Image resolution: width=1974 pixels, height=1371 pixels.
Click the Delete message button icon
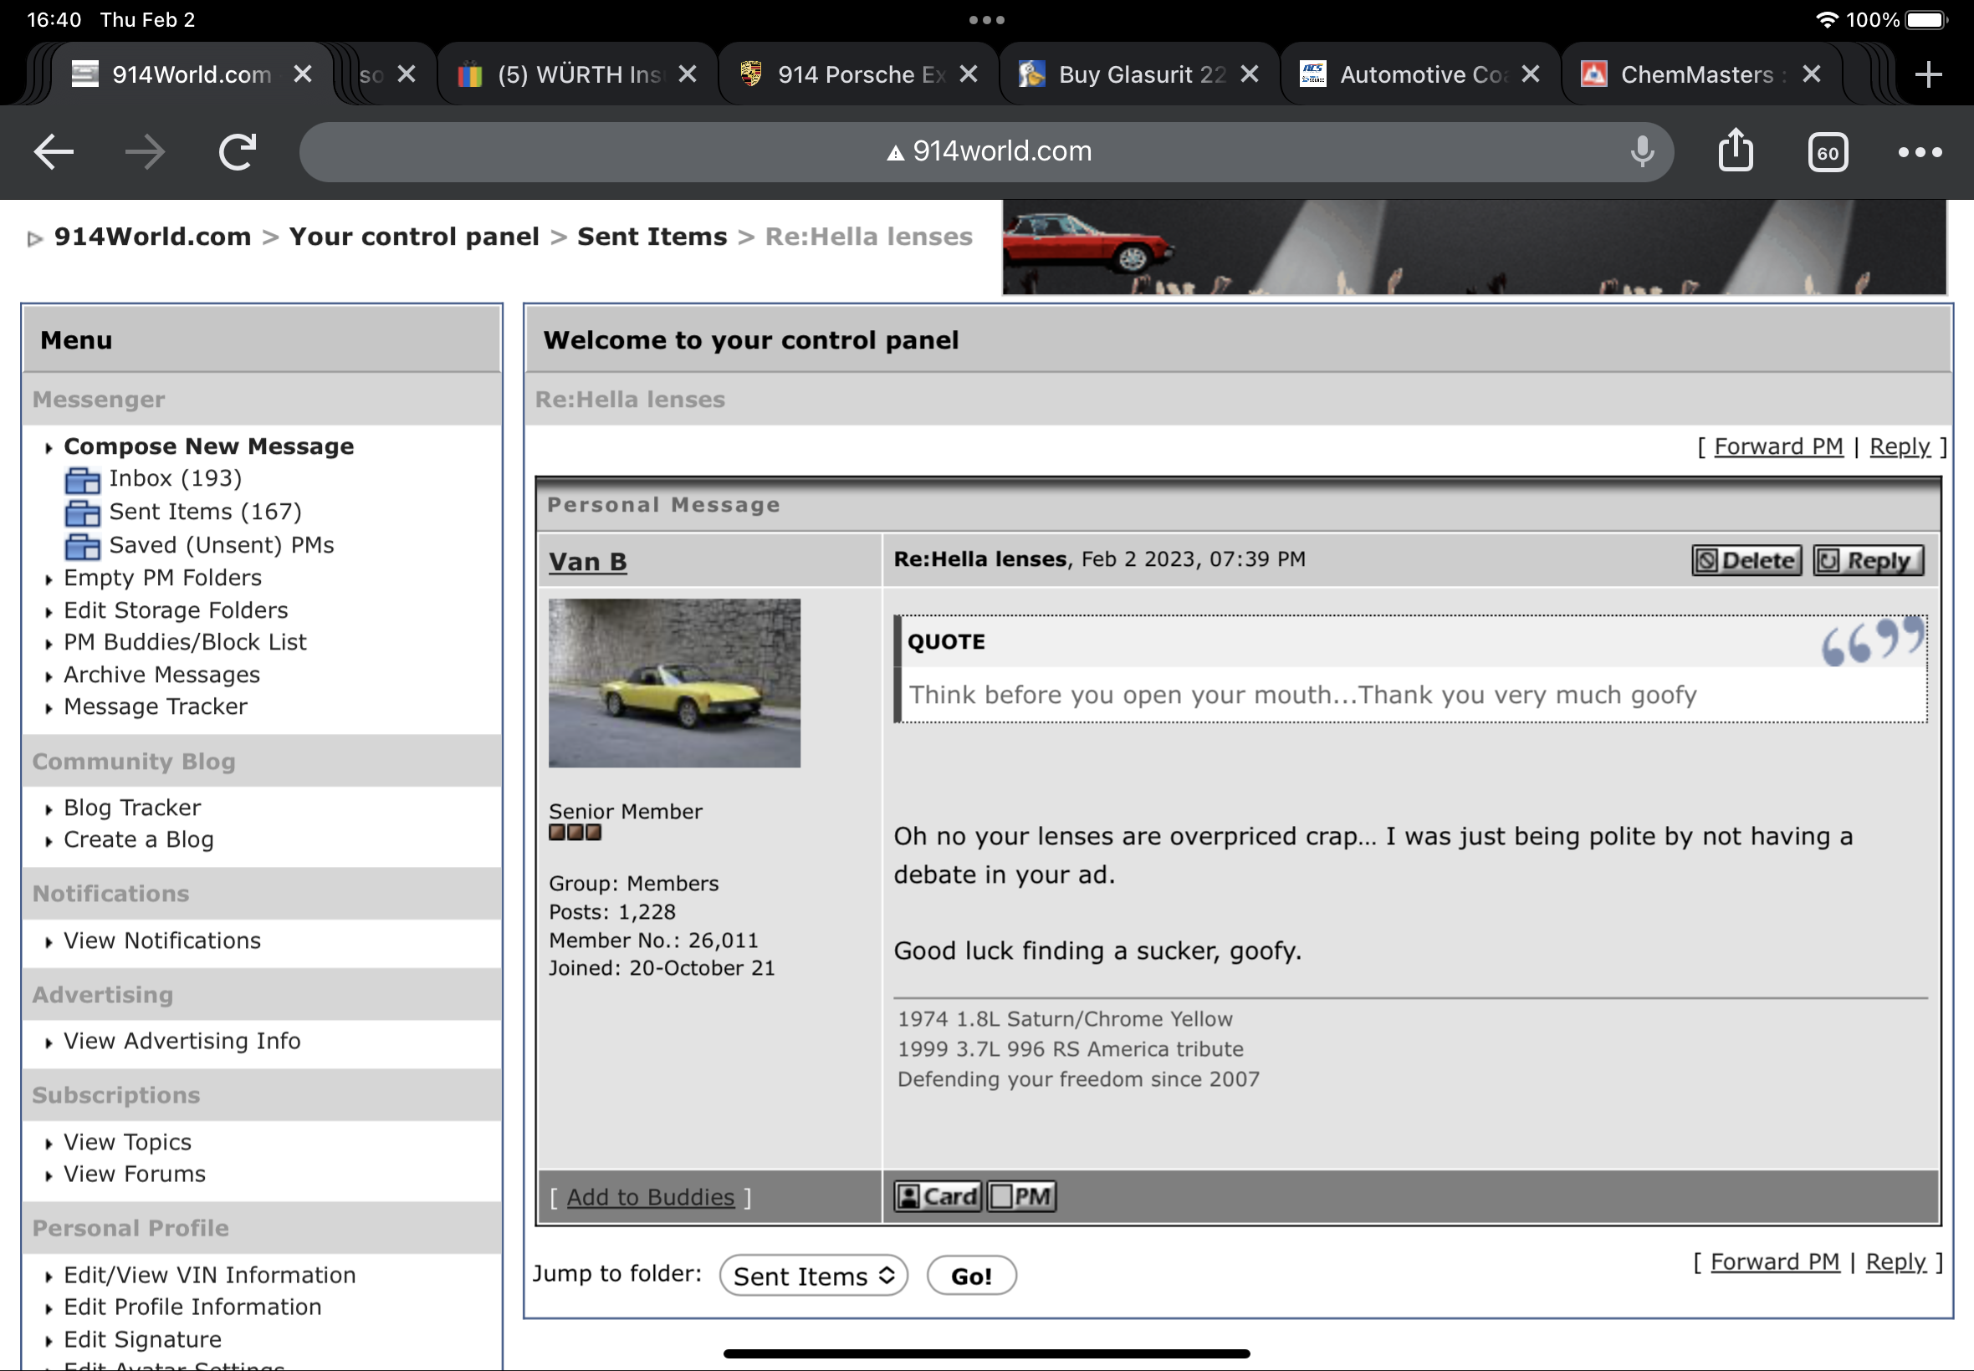(1746, 561)
